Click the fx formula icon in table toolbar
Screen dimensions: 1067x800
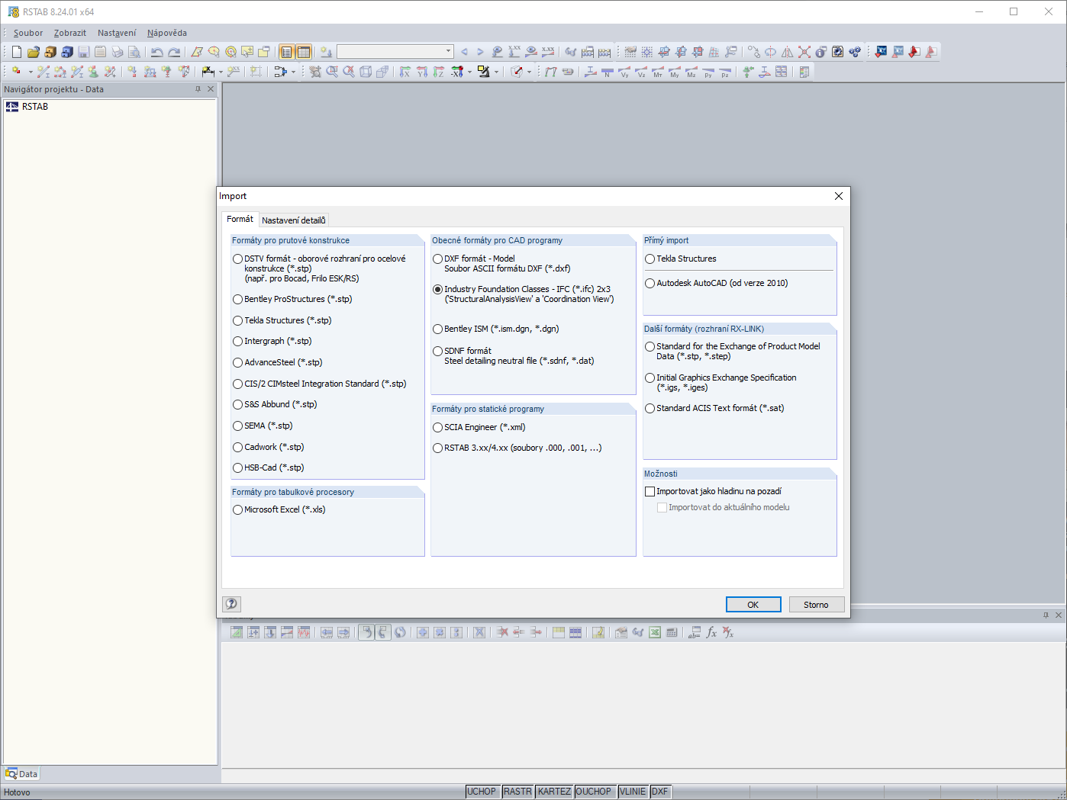click(711, 632)
